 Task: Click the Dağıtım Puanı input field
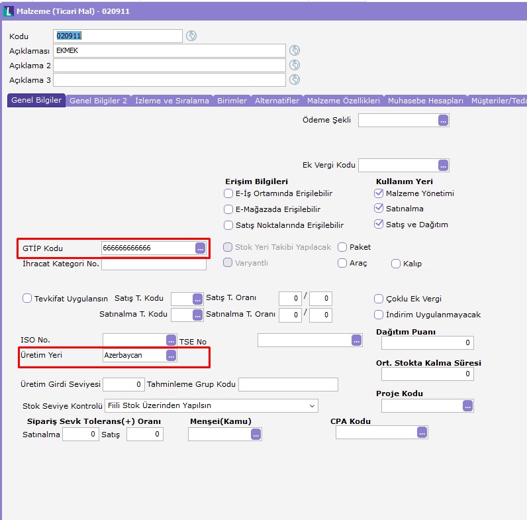click(x=427, y=342)
